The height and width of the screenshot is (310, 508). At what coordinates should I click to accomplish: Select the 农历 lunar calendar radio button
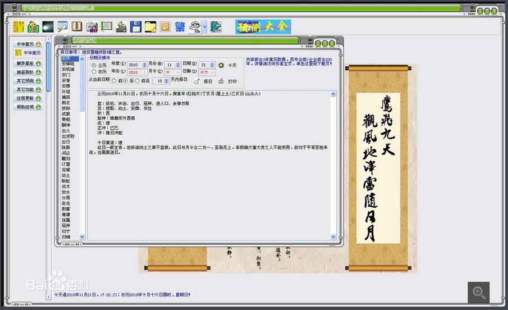point(94,72)
